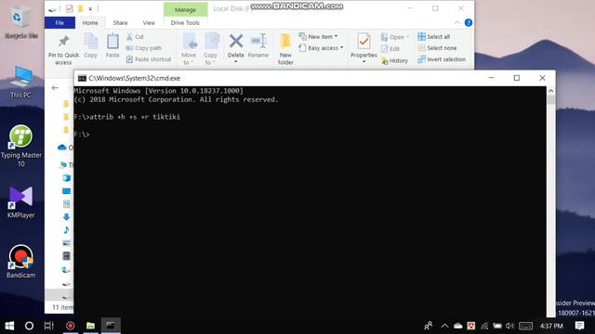Open Cortana search circle on taskbar

click(x=29, y=326)
